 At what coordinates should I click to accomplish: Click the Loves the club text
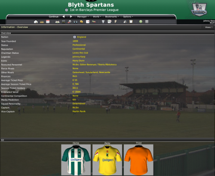80,53
